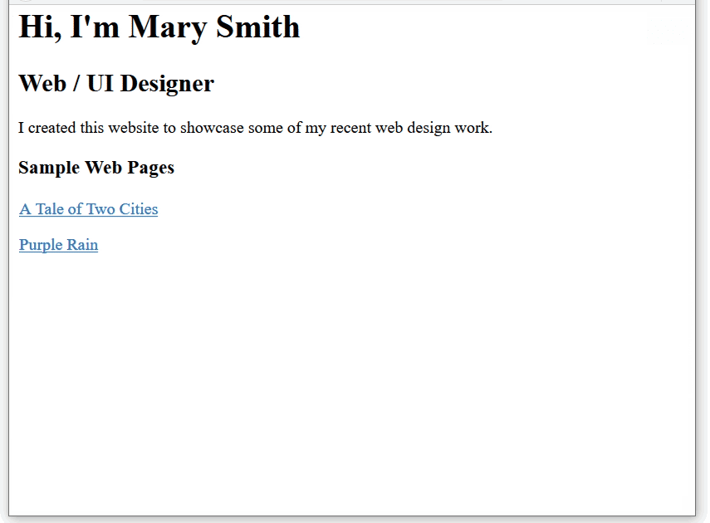This screenshot has height=523, width=710.
Task: Click the word "Tale" in the first link
Action: tap(50, 209)
